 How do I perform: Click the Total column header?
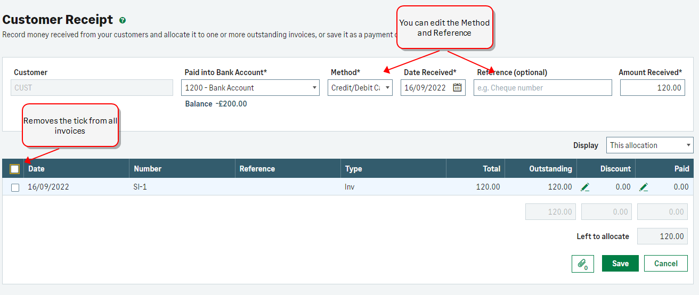pyautogui.click(x=491, y=169)
